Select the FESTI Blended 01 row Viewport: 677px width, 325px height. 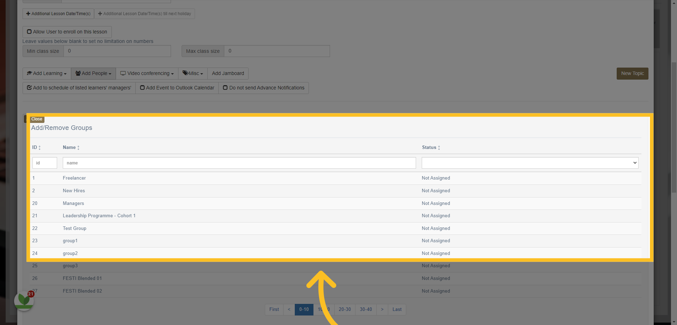point(336,279)
